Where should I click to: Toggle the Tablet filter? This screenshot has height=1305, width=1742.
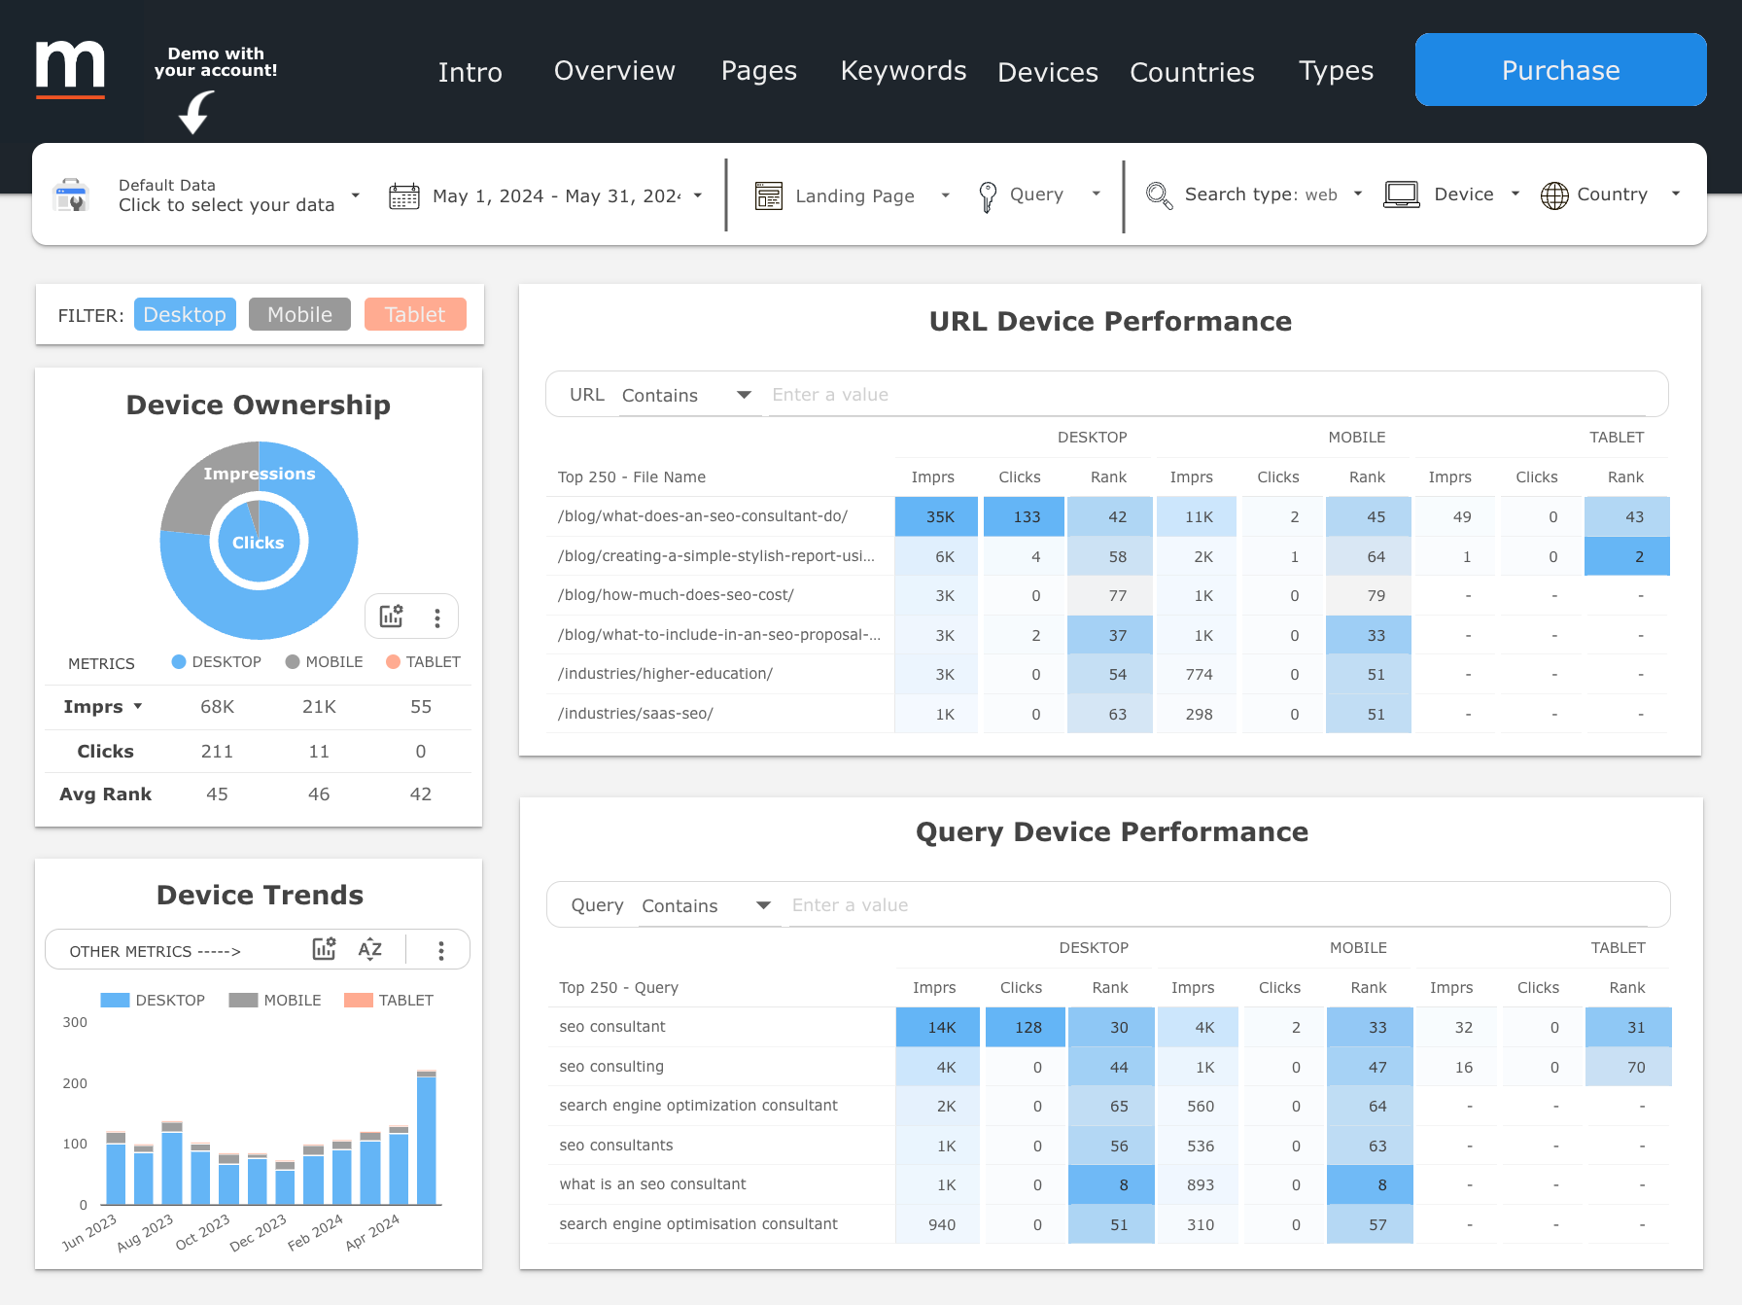[415, 314]
